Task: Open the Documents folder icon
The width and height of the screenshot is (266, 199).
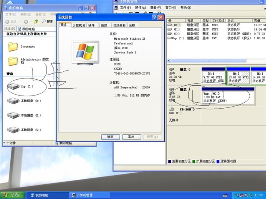Action: click(x=14, y=47)
